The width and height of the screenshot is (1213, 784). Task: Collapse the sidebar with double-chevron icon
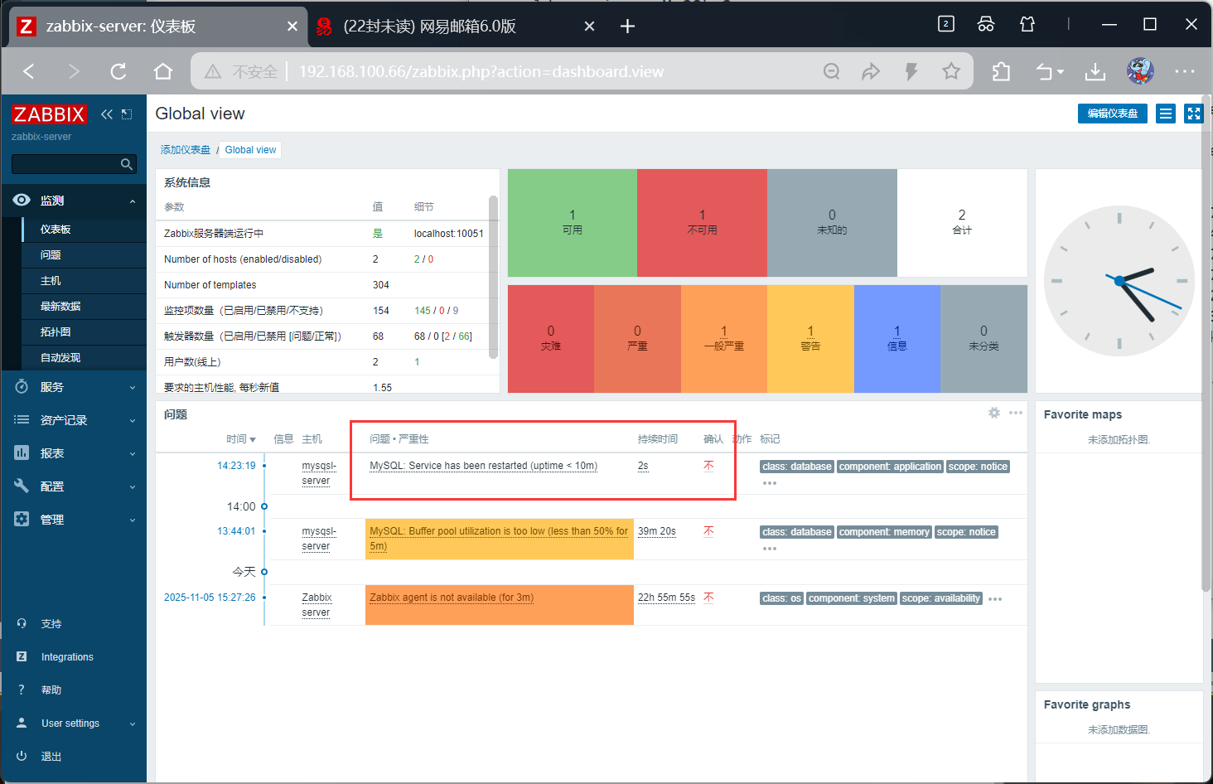106,114
